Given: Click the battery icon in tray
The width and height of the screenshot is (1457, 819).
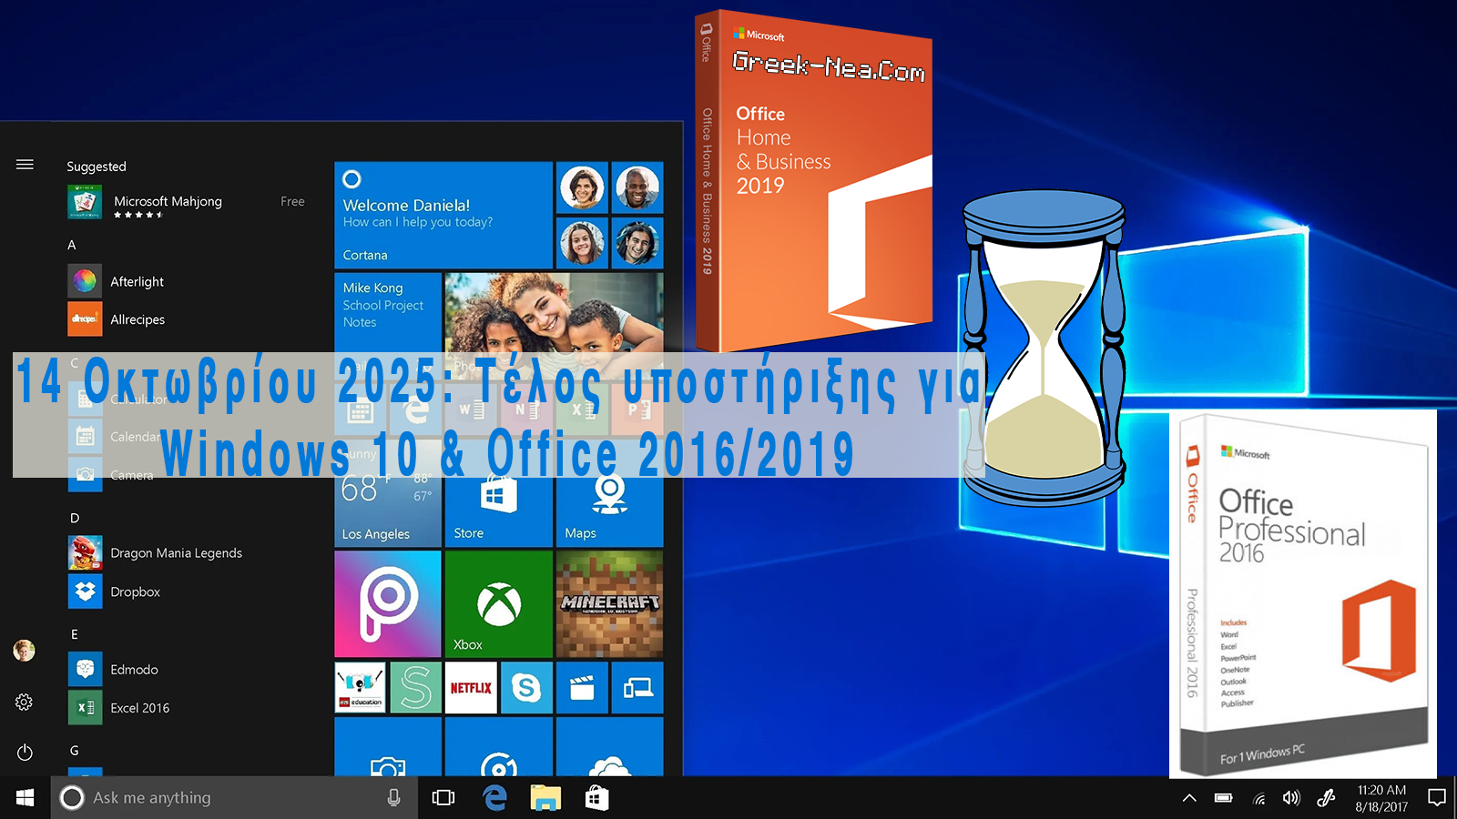Looking at the screenshot, I should point(1224,798).
